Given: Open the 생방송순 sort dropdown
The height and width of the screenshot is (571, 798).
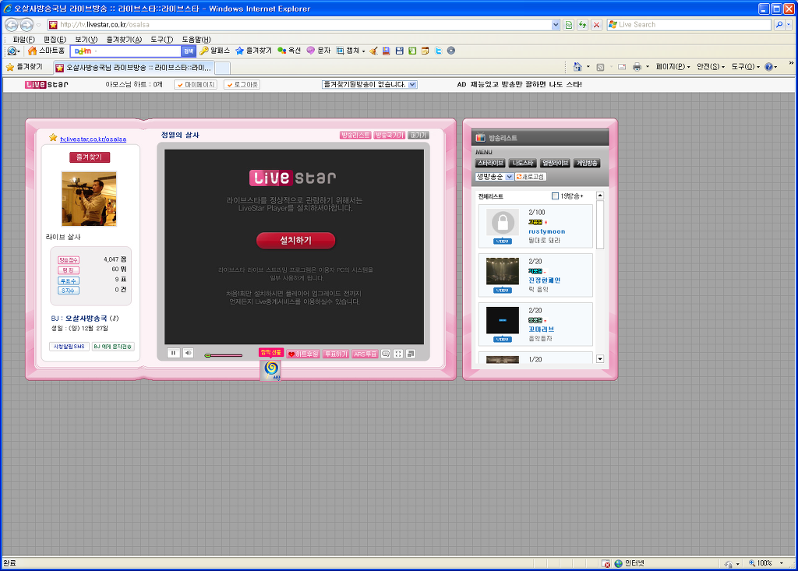Looking at the screenshot, I should pos(494,177).
